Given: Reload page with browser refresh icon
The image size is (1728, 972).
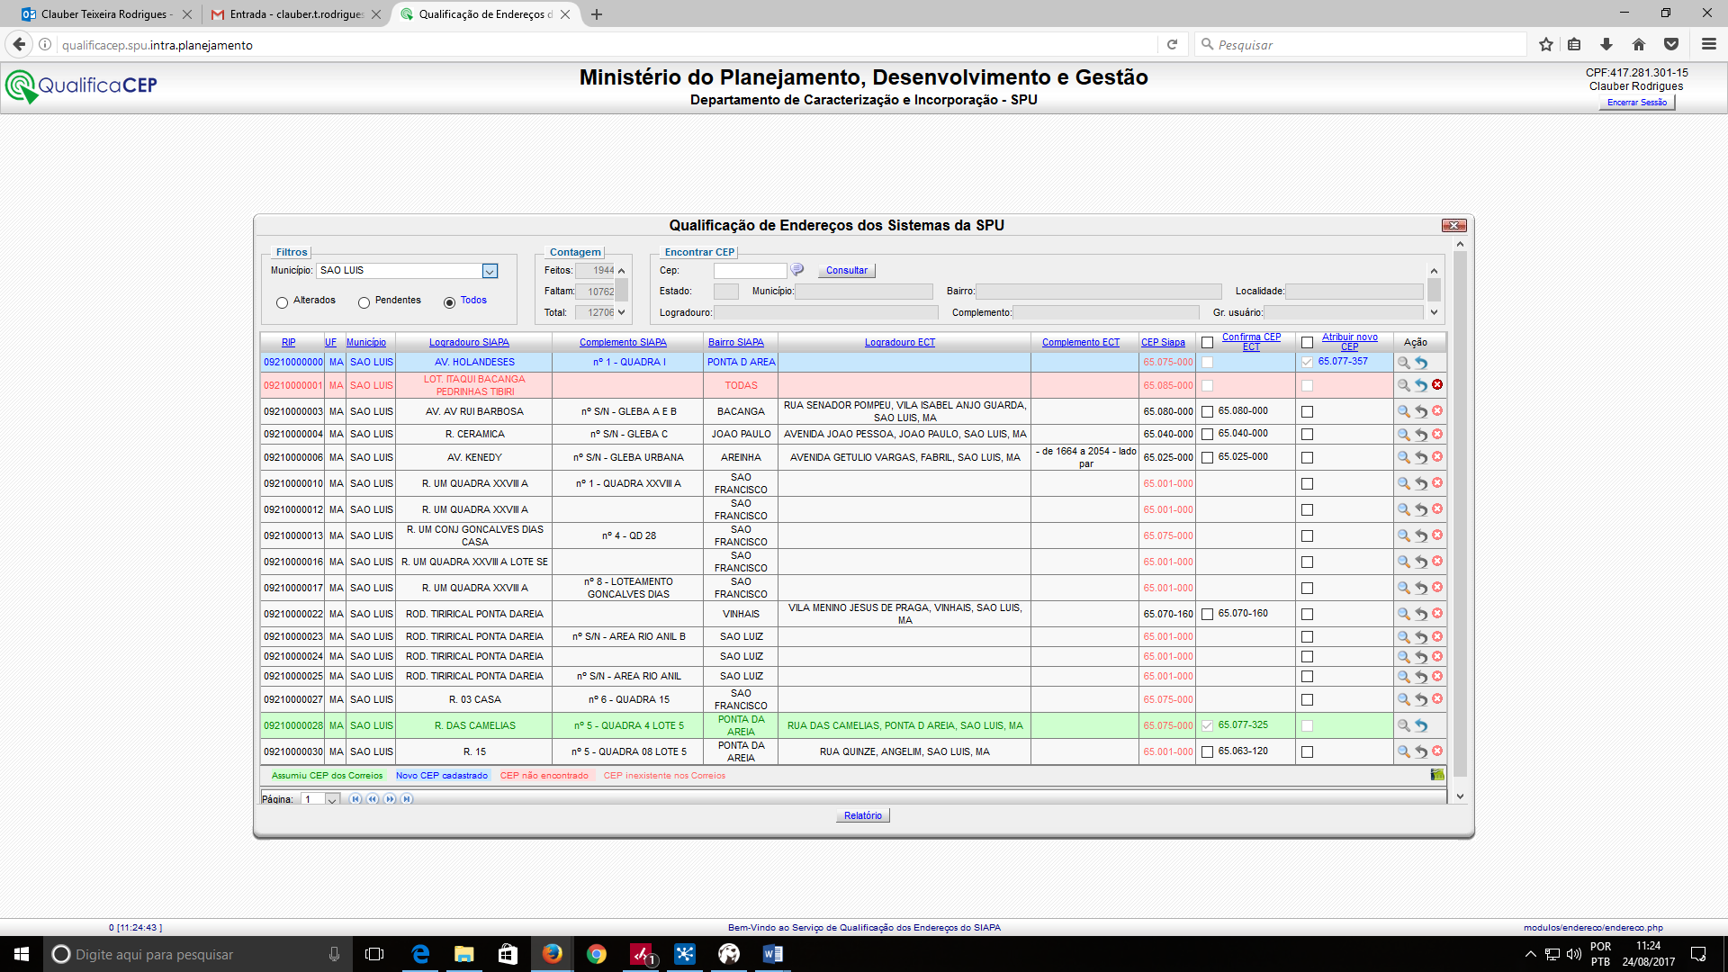Looking at the screenshot, I should point(1172,45).
